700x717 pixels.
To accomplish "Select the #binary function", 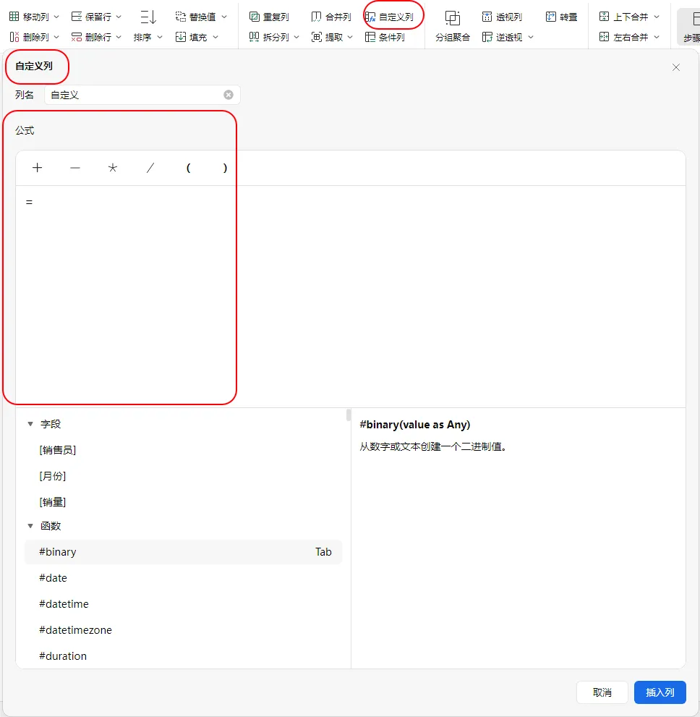I will pos(183,552).
